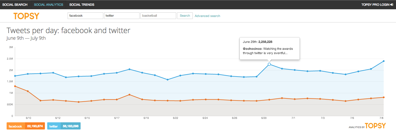Click the twitter low point before 6/22
396x137 pixels.
coord(167,80)
